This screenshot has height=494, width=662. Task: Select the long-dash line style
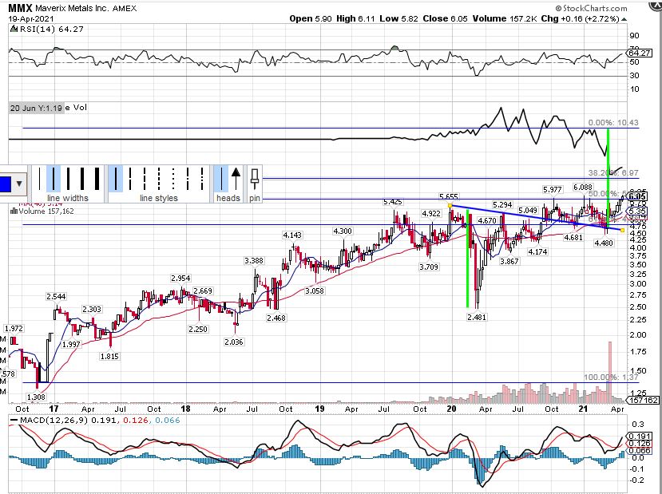click(x=130, y=179)
